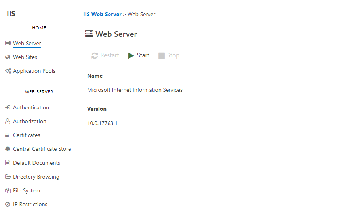Open Authorization settings
The image size is (356, 213).
30,121
